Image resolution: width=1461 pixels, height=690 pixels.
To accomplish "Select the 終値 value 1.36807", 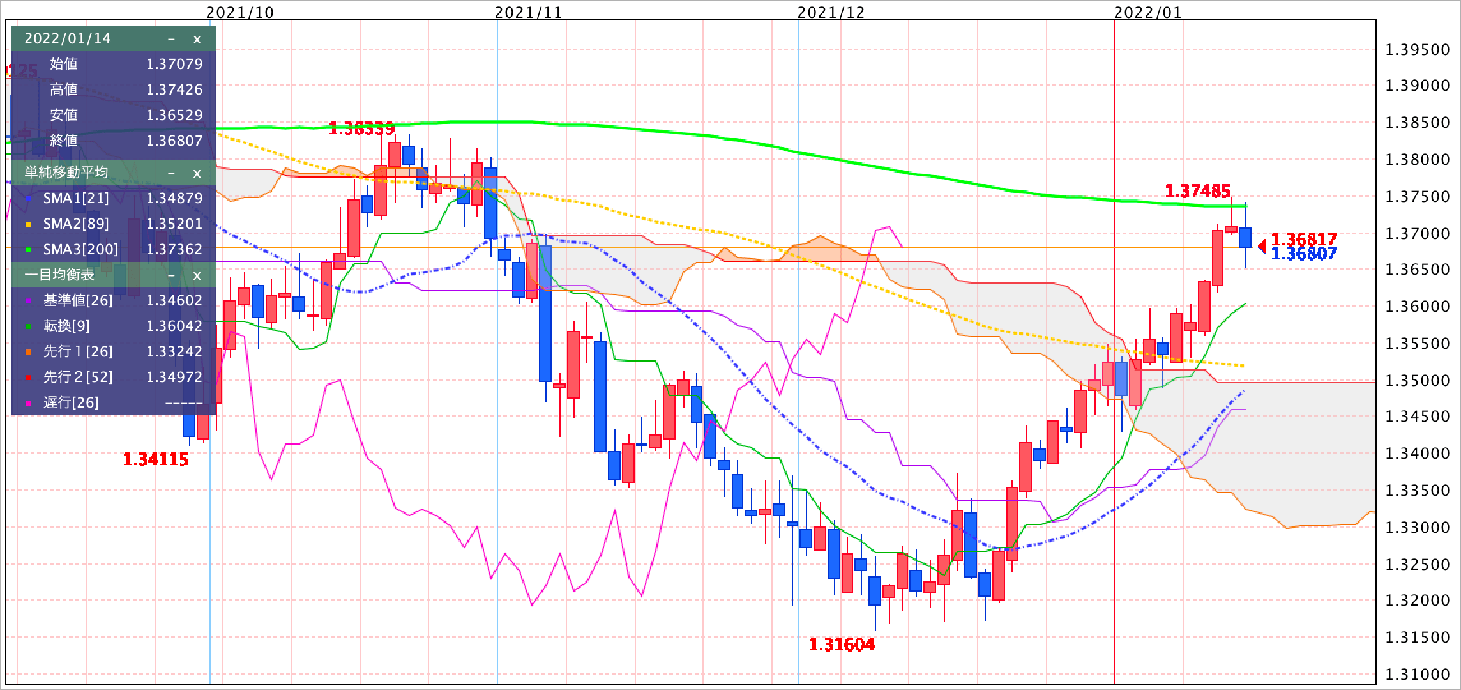I will 174,141.
